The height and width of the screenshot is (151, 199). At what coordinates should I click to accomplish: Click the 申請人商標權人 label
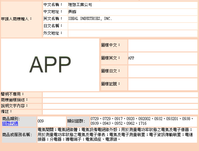pyautogui.click(x=16, y=19)
